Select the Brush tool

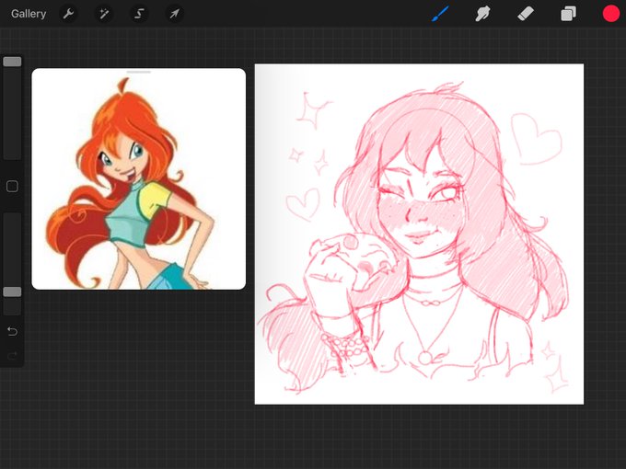point(441,14)
